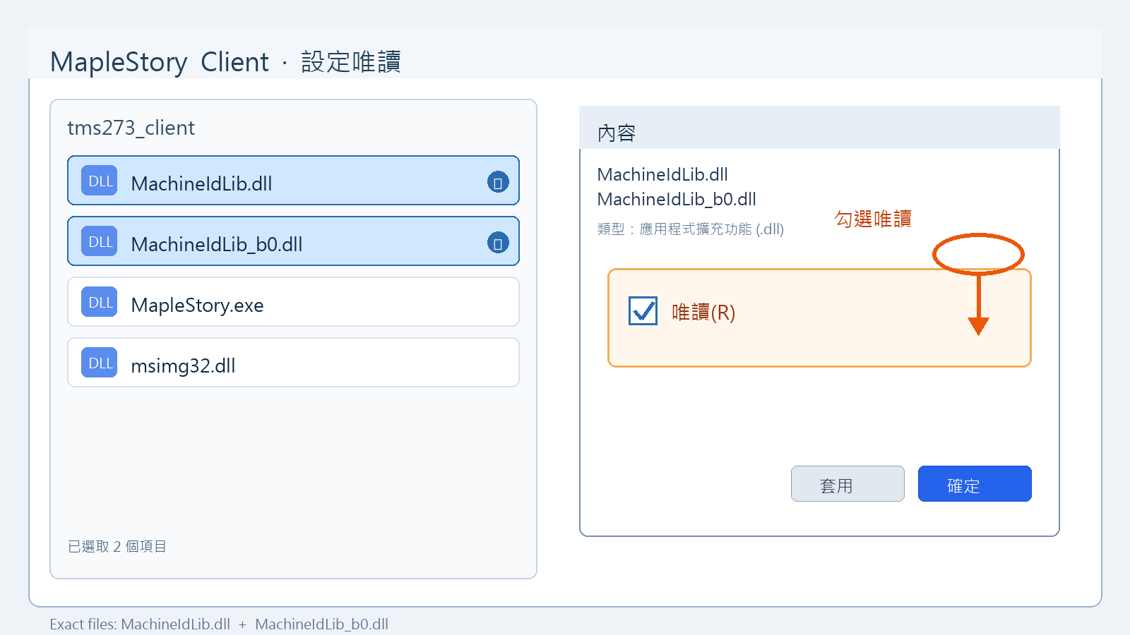
Task: Click the 類型：應用程式擴充功能 (.dll) line
Action: [691, 229]
